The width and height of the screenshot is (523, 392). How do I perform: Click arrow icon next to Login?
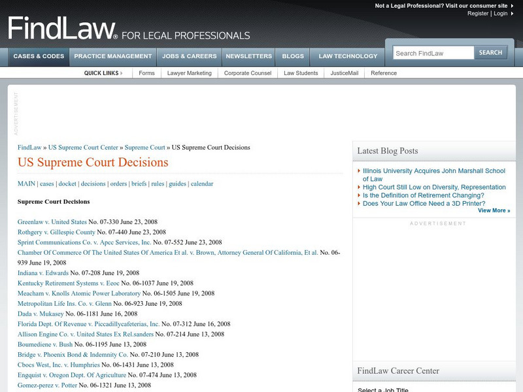pyautogui.click(x=512, y=14)
